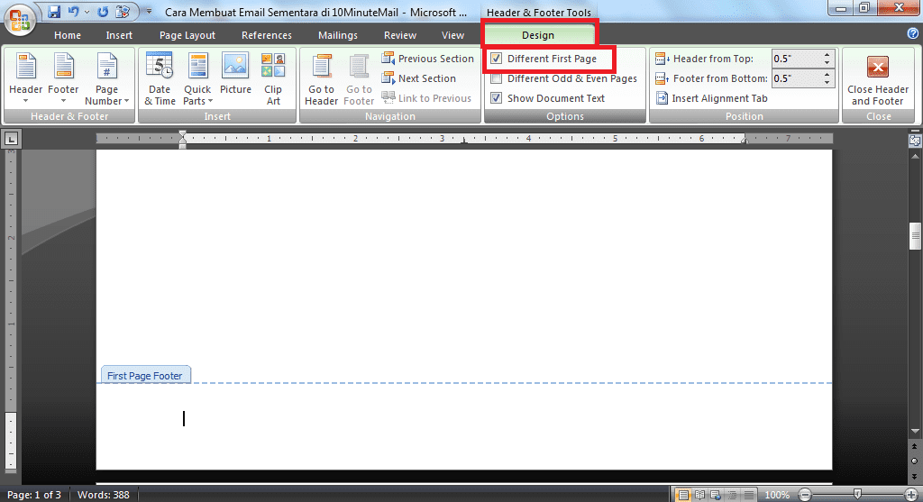This screenshot has width=923, height=502.
Task: Open Header gallery icon
Action: coord(25,67)
